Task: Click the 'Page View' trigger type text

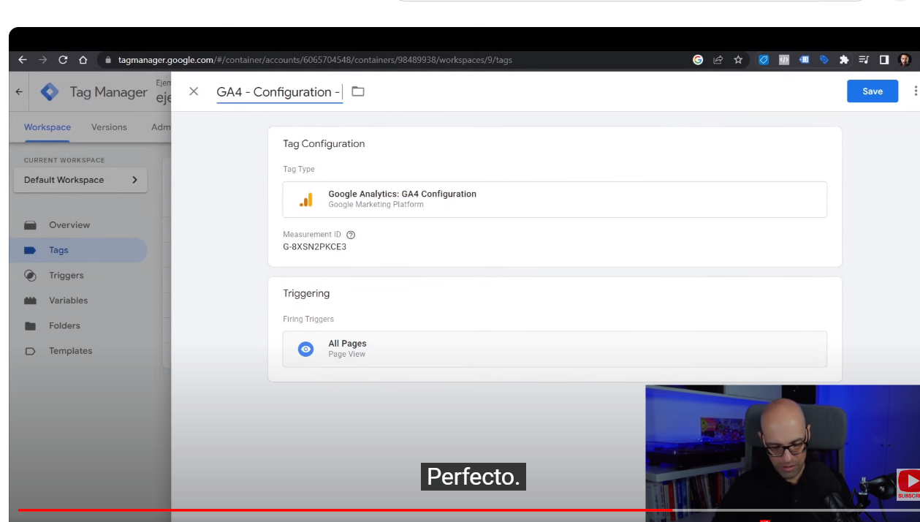Action: click(x=346, y=355)
